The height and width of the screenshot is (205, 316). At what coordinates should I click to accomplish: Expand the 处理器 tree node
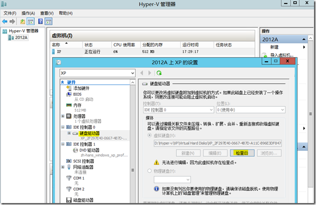click(x=63, y=116)
